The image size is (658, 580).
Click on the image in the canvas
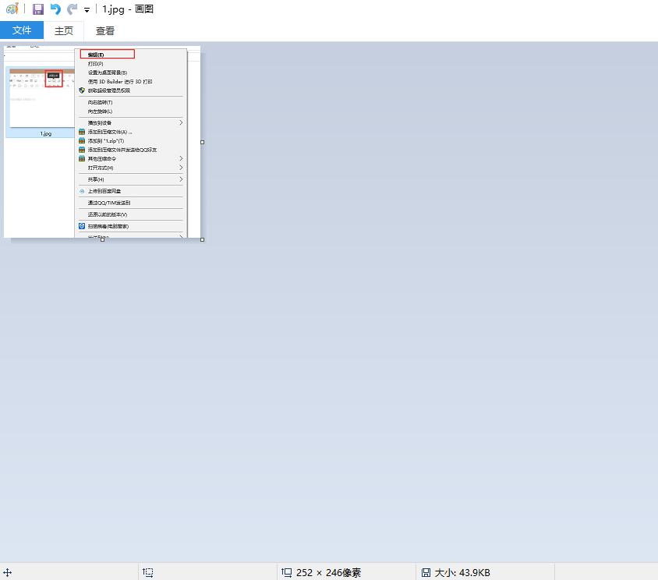[x=102, y=142]
